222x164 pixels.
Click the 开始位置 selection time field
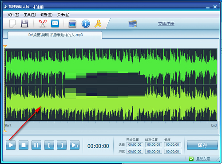[x=135, y=144]
